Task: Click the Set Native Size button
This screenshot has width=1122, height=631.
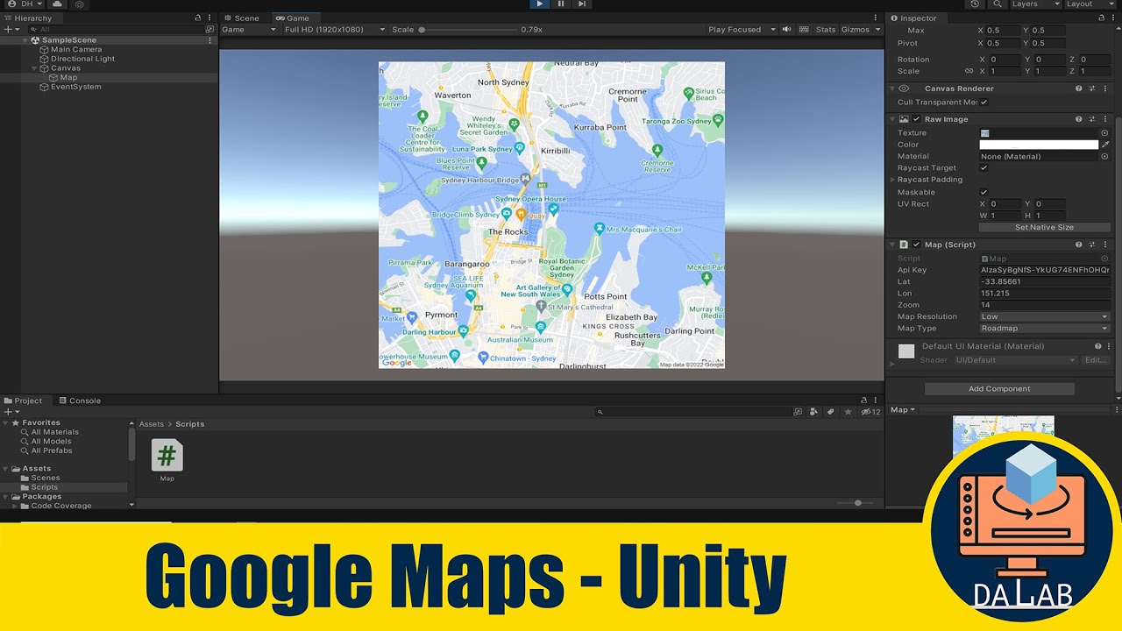Action: (x=1044, y=227)
